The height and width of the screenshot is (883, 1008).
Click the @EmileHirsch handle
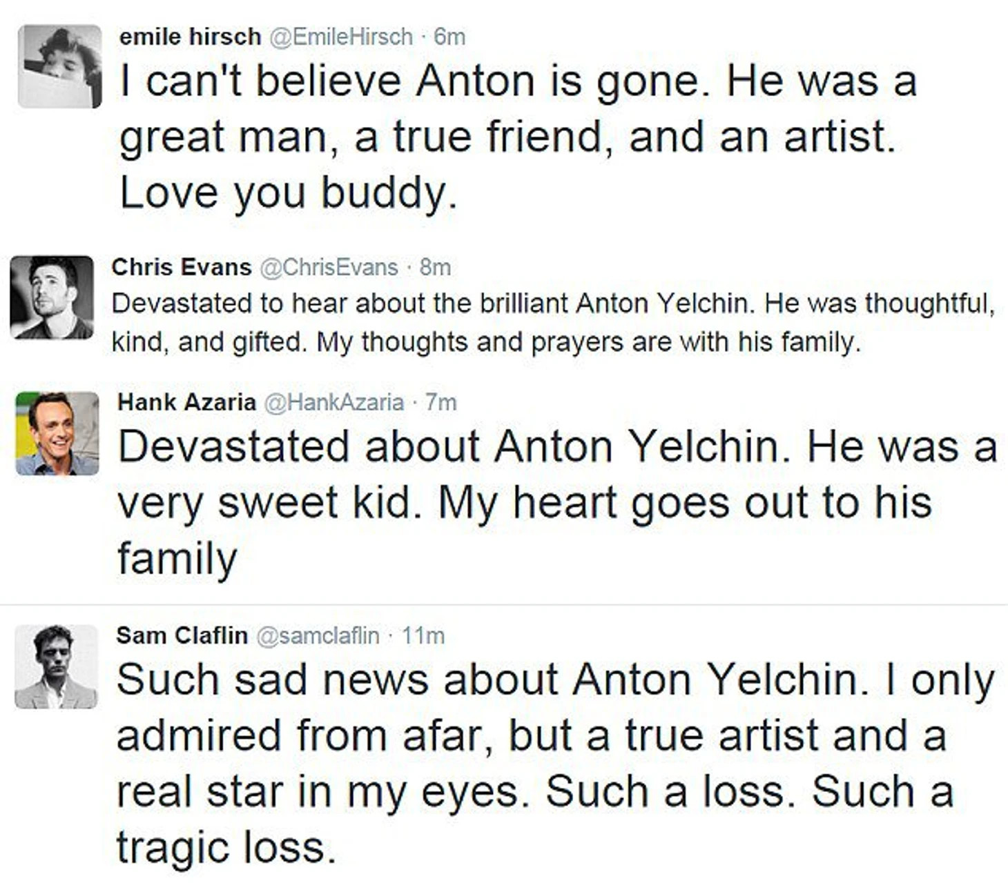pos(340,36)
